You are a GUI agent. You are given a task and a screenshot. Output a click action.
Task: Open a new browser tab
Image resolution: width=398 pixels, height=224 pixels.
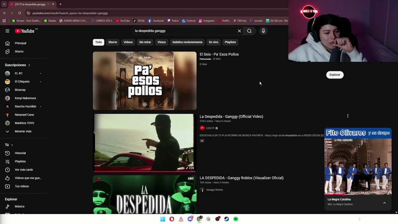[60, 4]
